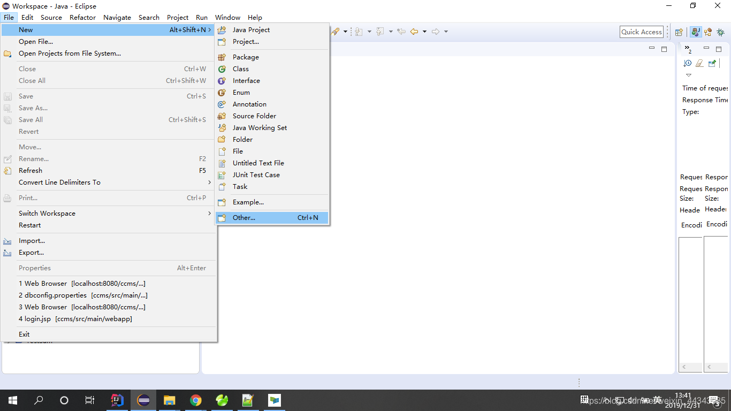Switch to the Debug perspective bug icon
This screenshot has width=731, height=411.
tap(720, 32)
